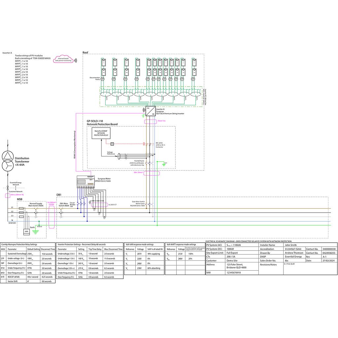Click the DB1 Main Switch 400A symbol
Viewport: 338px width, 338px height.
(61, 212)
